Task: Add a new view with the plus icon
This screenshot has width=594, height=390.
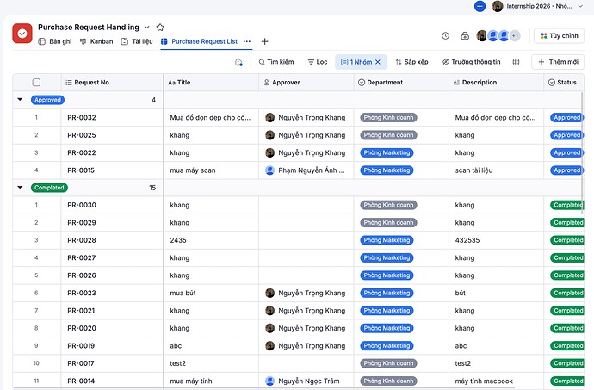Action: (265, 41)
